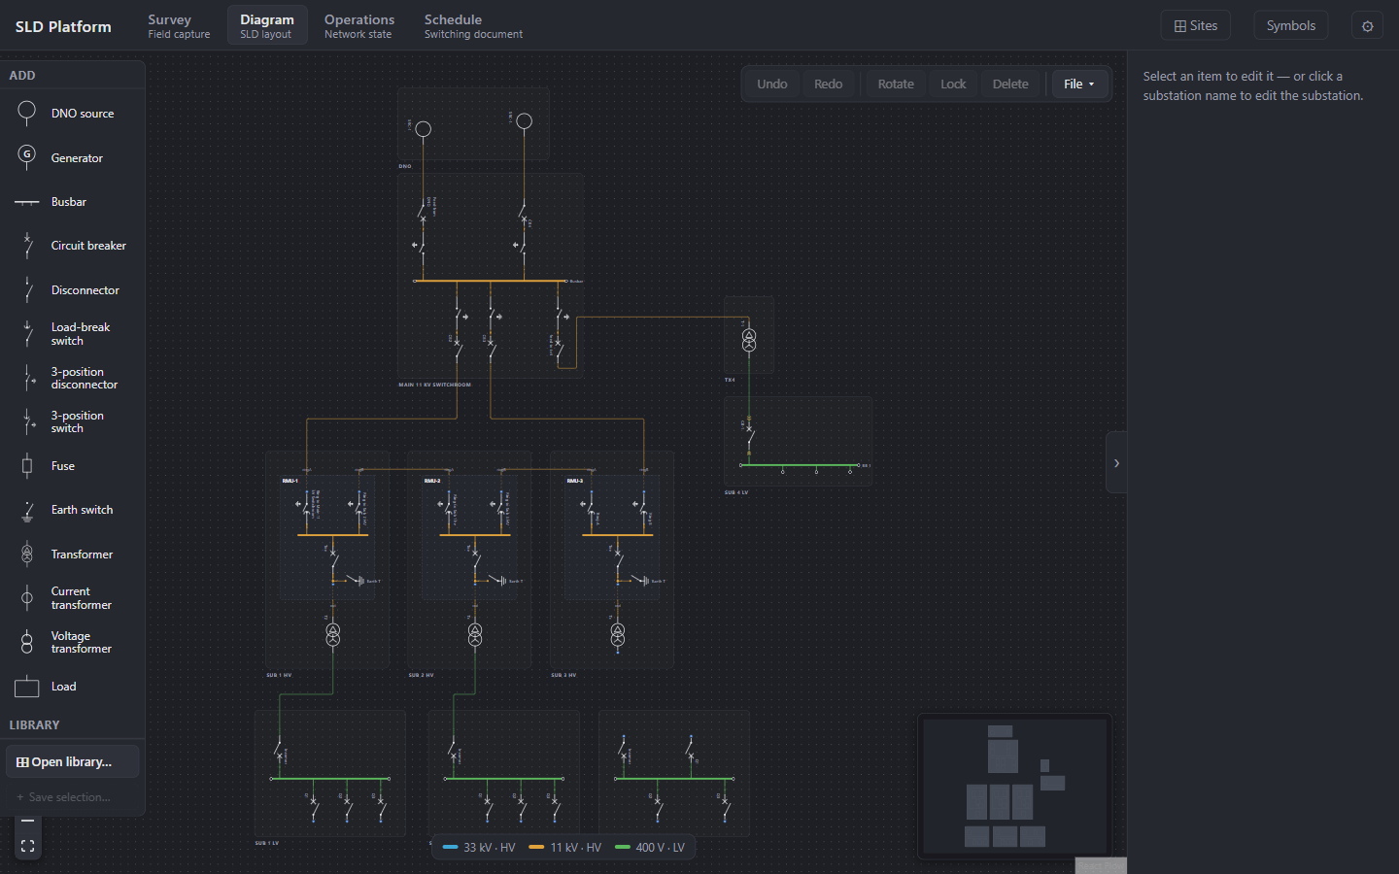Viewport: 1399px width, 874px height.
Task: Open the settings gear menu
Action: tap(1367, 26)
